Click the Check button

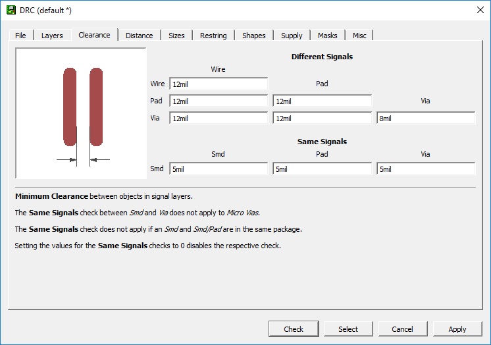click(294, 329)
